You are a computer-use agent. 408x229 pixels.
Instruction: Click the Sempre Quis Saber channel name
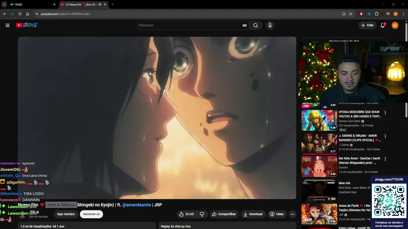(349, 121)
